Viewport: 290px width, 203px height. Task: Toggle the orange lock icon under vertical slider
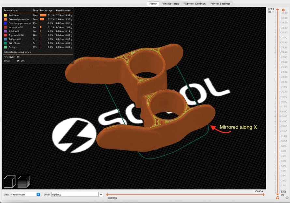(277, 198)
